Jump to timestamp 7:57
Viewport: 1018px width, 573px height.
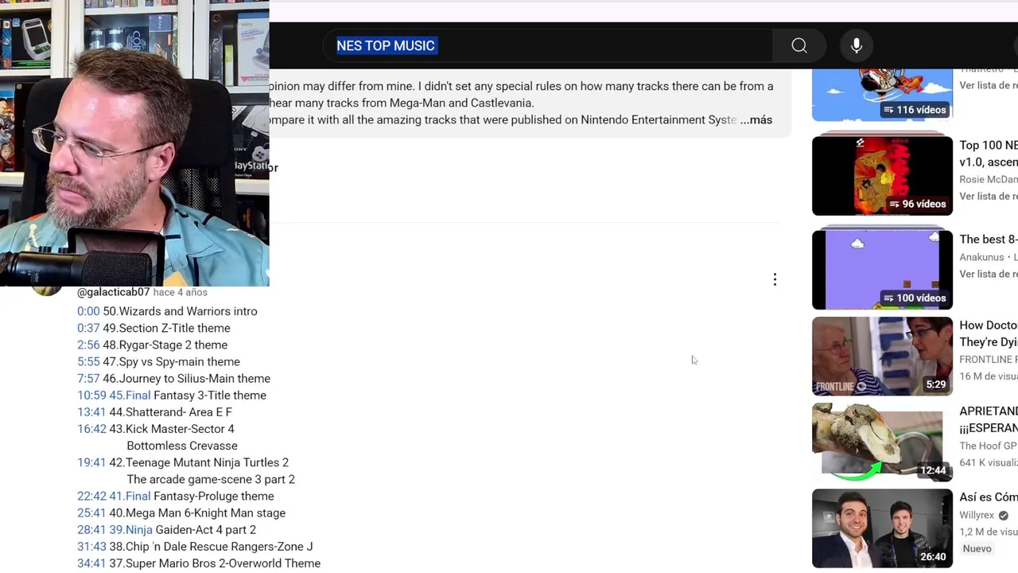point(88,378)
